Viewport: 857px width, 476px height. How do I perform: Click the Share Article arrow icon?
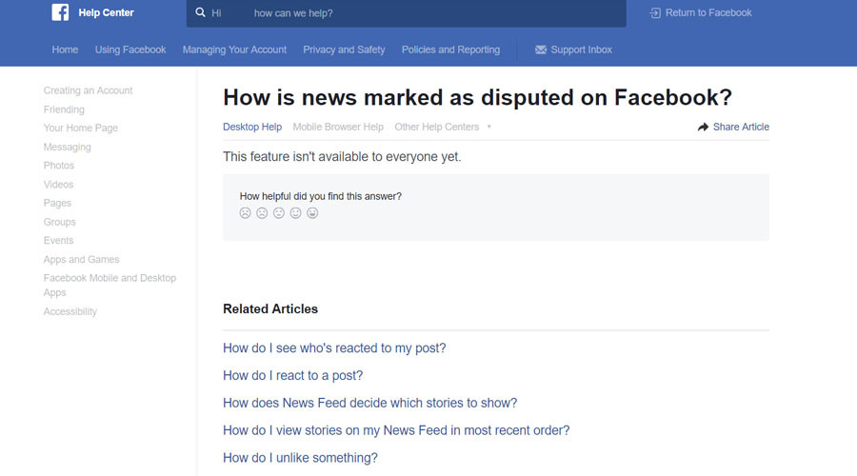pos(703,127)
